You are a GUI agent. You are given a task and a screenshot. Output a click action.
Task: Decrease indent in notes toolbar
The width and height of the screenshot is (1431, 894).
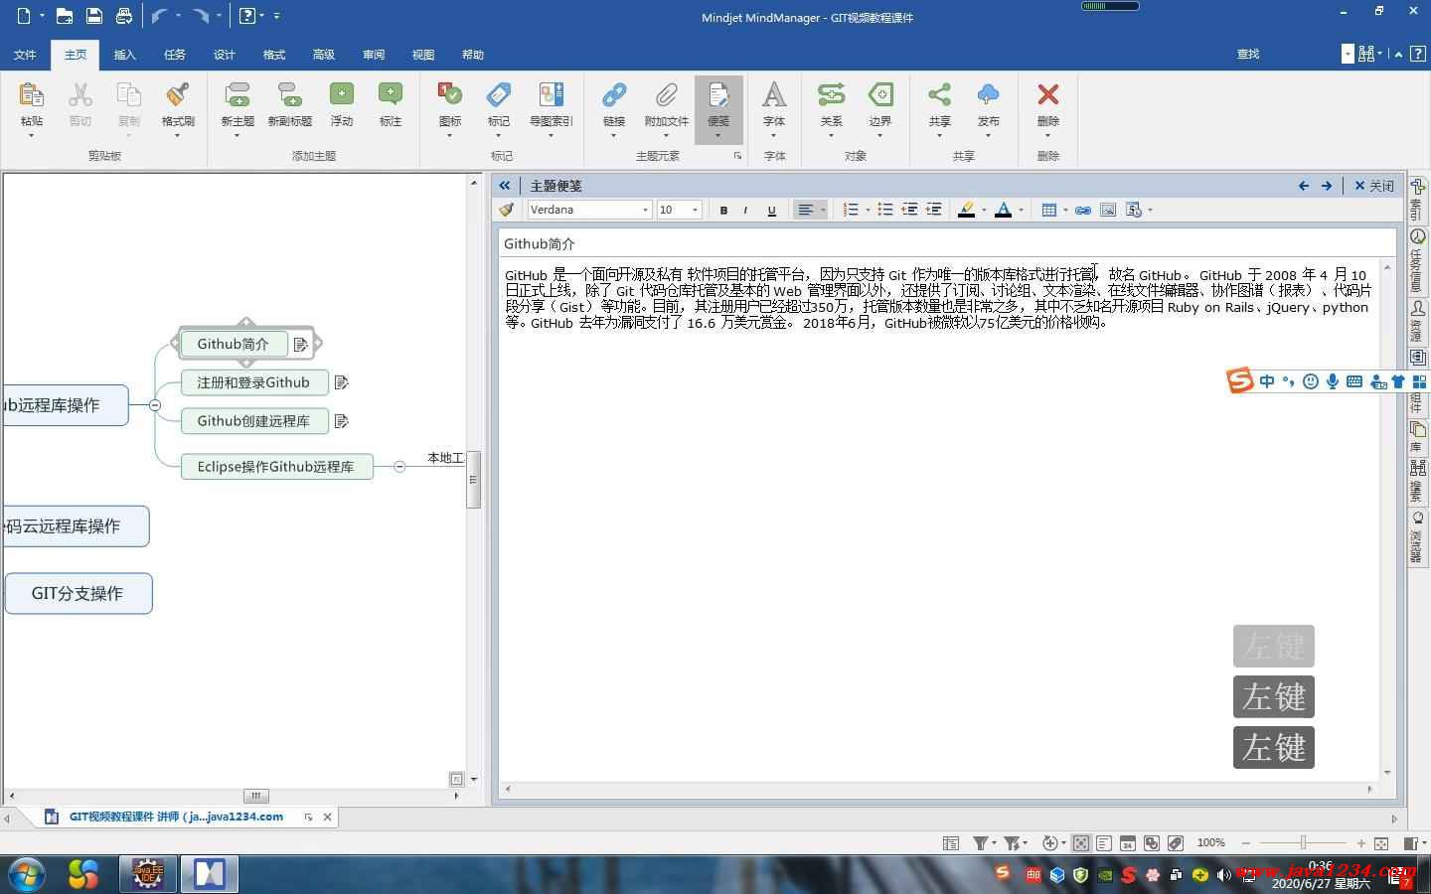coord(909,210)
